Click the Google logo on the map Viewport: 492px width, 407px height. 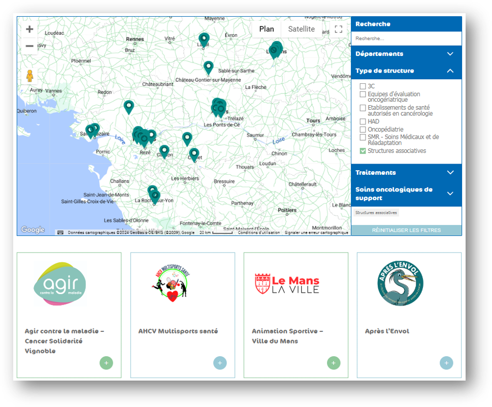tap(33, 230)
